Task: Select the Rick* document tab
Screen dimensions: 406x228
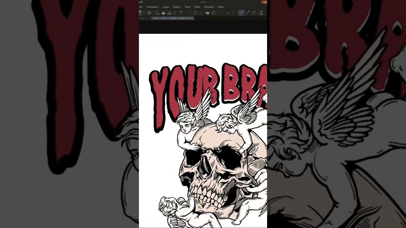Action: pos(173,18)
